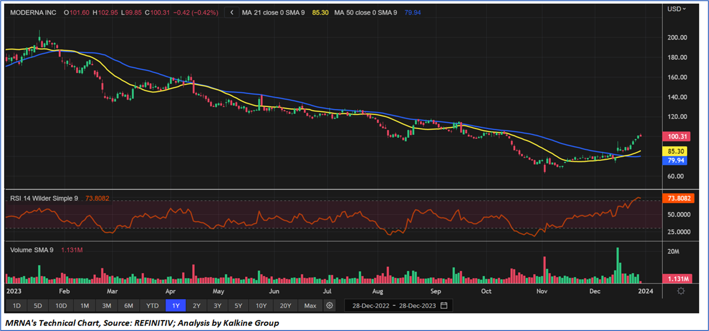This screenshot has width=709, height=331.
Task: Click the yellow 85.30 value in legend
Action: click(x=320, y=13)
